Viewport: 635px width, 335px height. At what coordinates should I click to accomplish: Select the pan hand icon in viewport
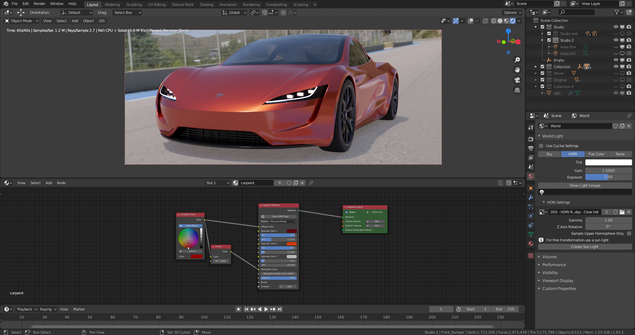(x=517, y=70)
